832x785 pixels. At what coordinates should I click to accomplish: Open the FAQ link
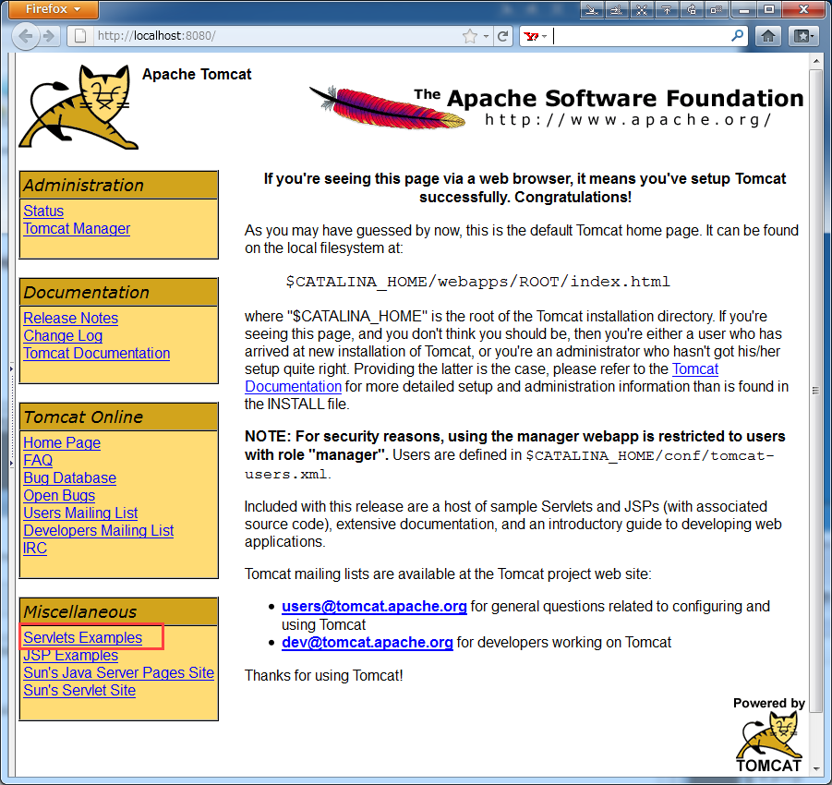click(x=38, y=461)
